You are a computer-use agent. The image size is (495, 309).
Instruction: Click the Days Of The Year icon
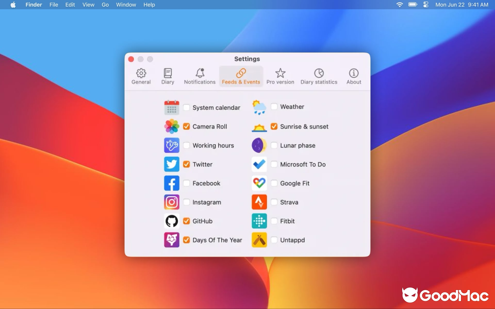click(172, 240)
